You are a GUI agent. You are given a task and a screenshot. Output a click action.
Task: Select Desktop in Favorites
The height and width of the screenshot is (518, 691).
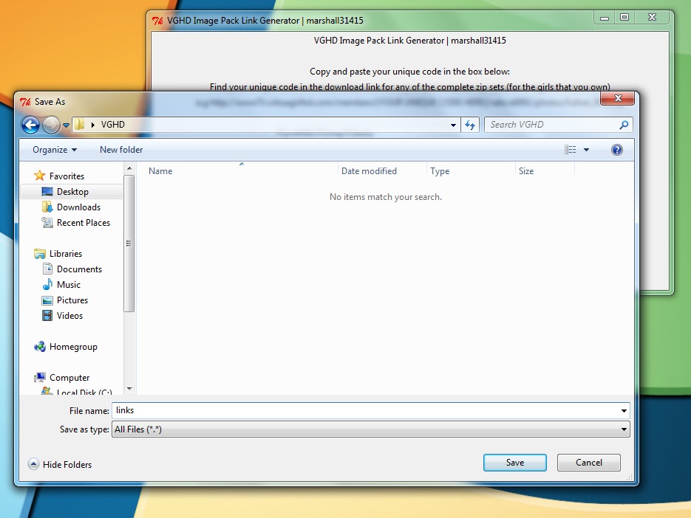[72, 192]
